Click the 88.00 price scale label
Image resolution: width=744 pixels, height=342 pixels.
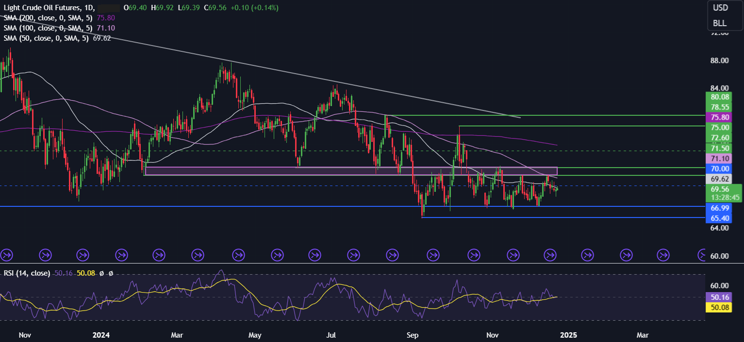720,61
